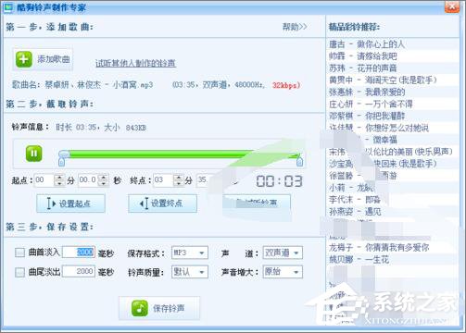Click the 起点 minutes input field

pyautogui.click(x=44, y=180)
